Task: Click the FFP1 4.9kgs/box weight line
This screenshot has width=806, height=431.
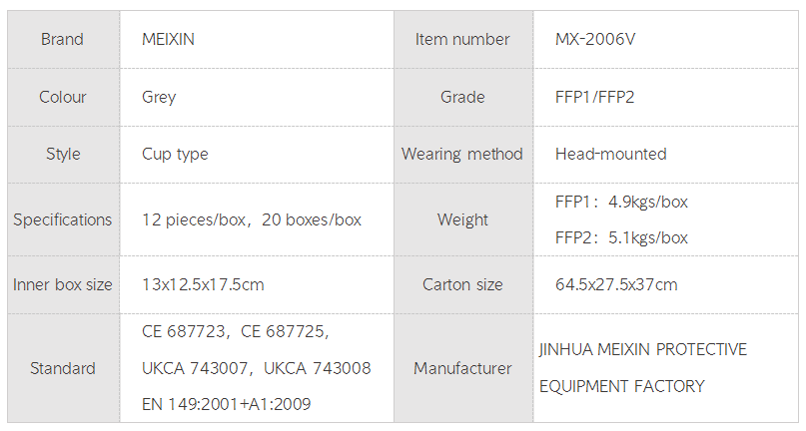Action: pos(621,202)
